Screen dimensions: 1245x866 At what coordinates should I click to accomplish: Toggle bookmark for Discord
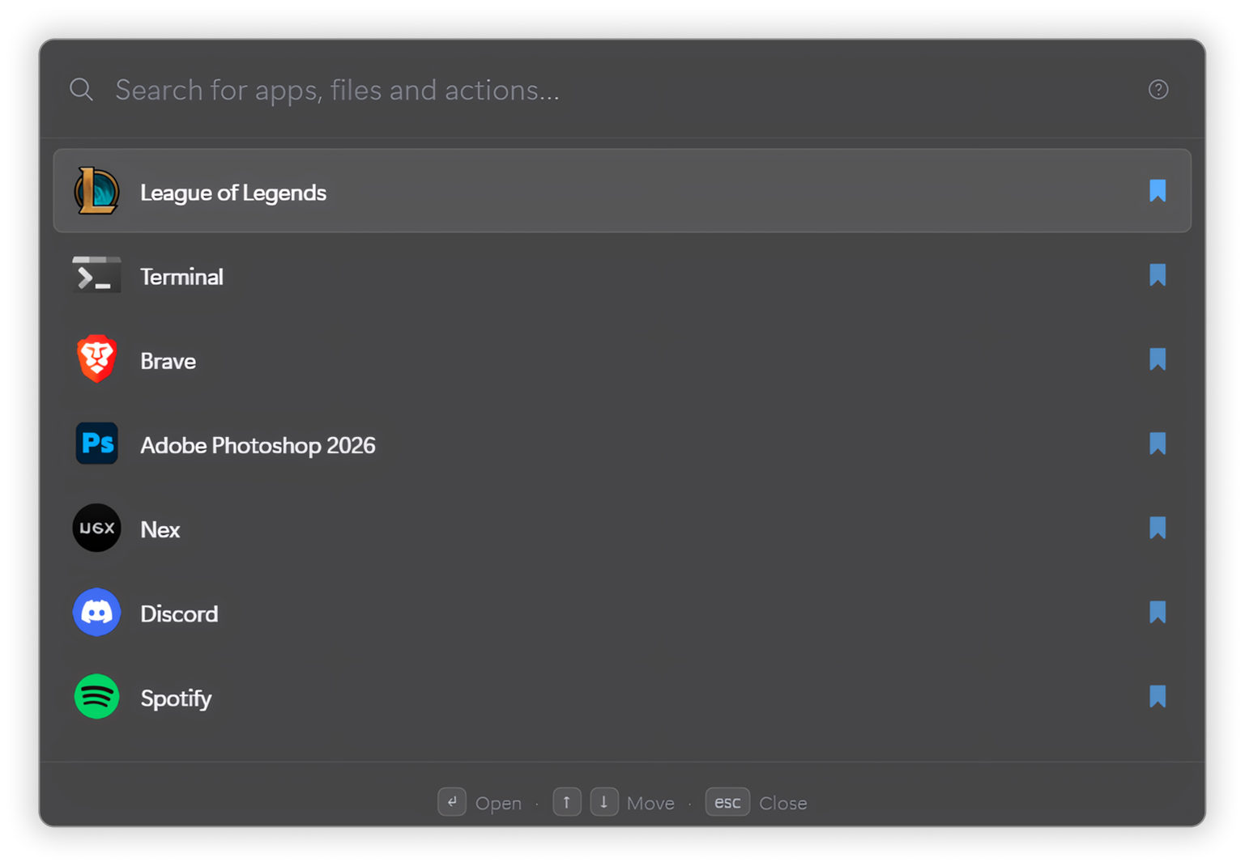(1158, 612)
